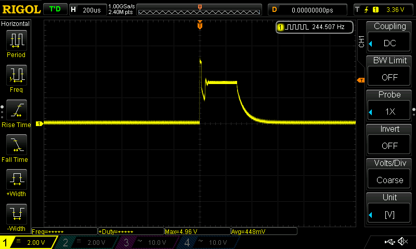Screen dimensions: 416x249
Task: Click the rising edge trigger icon
Action: (x=367, y=10)
